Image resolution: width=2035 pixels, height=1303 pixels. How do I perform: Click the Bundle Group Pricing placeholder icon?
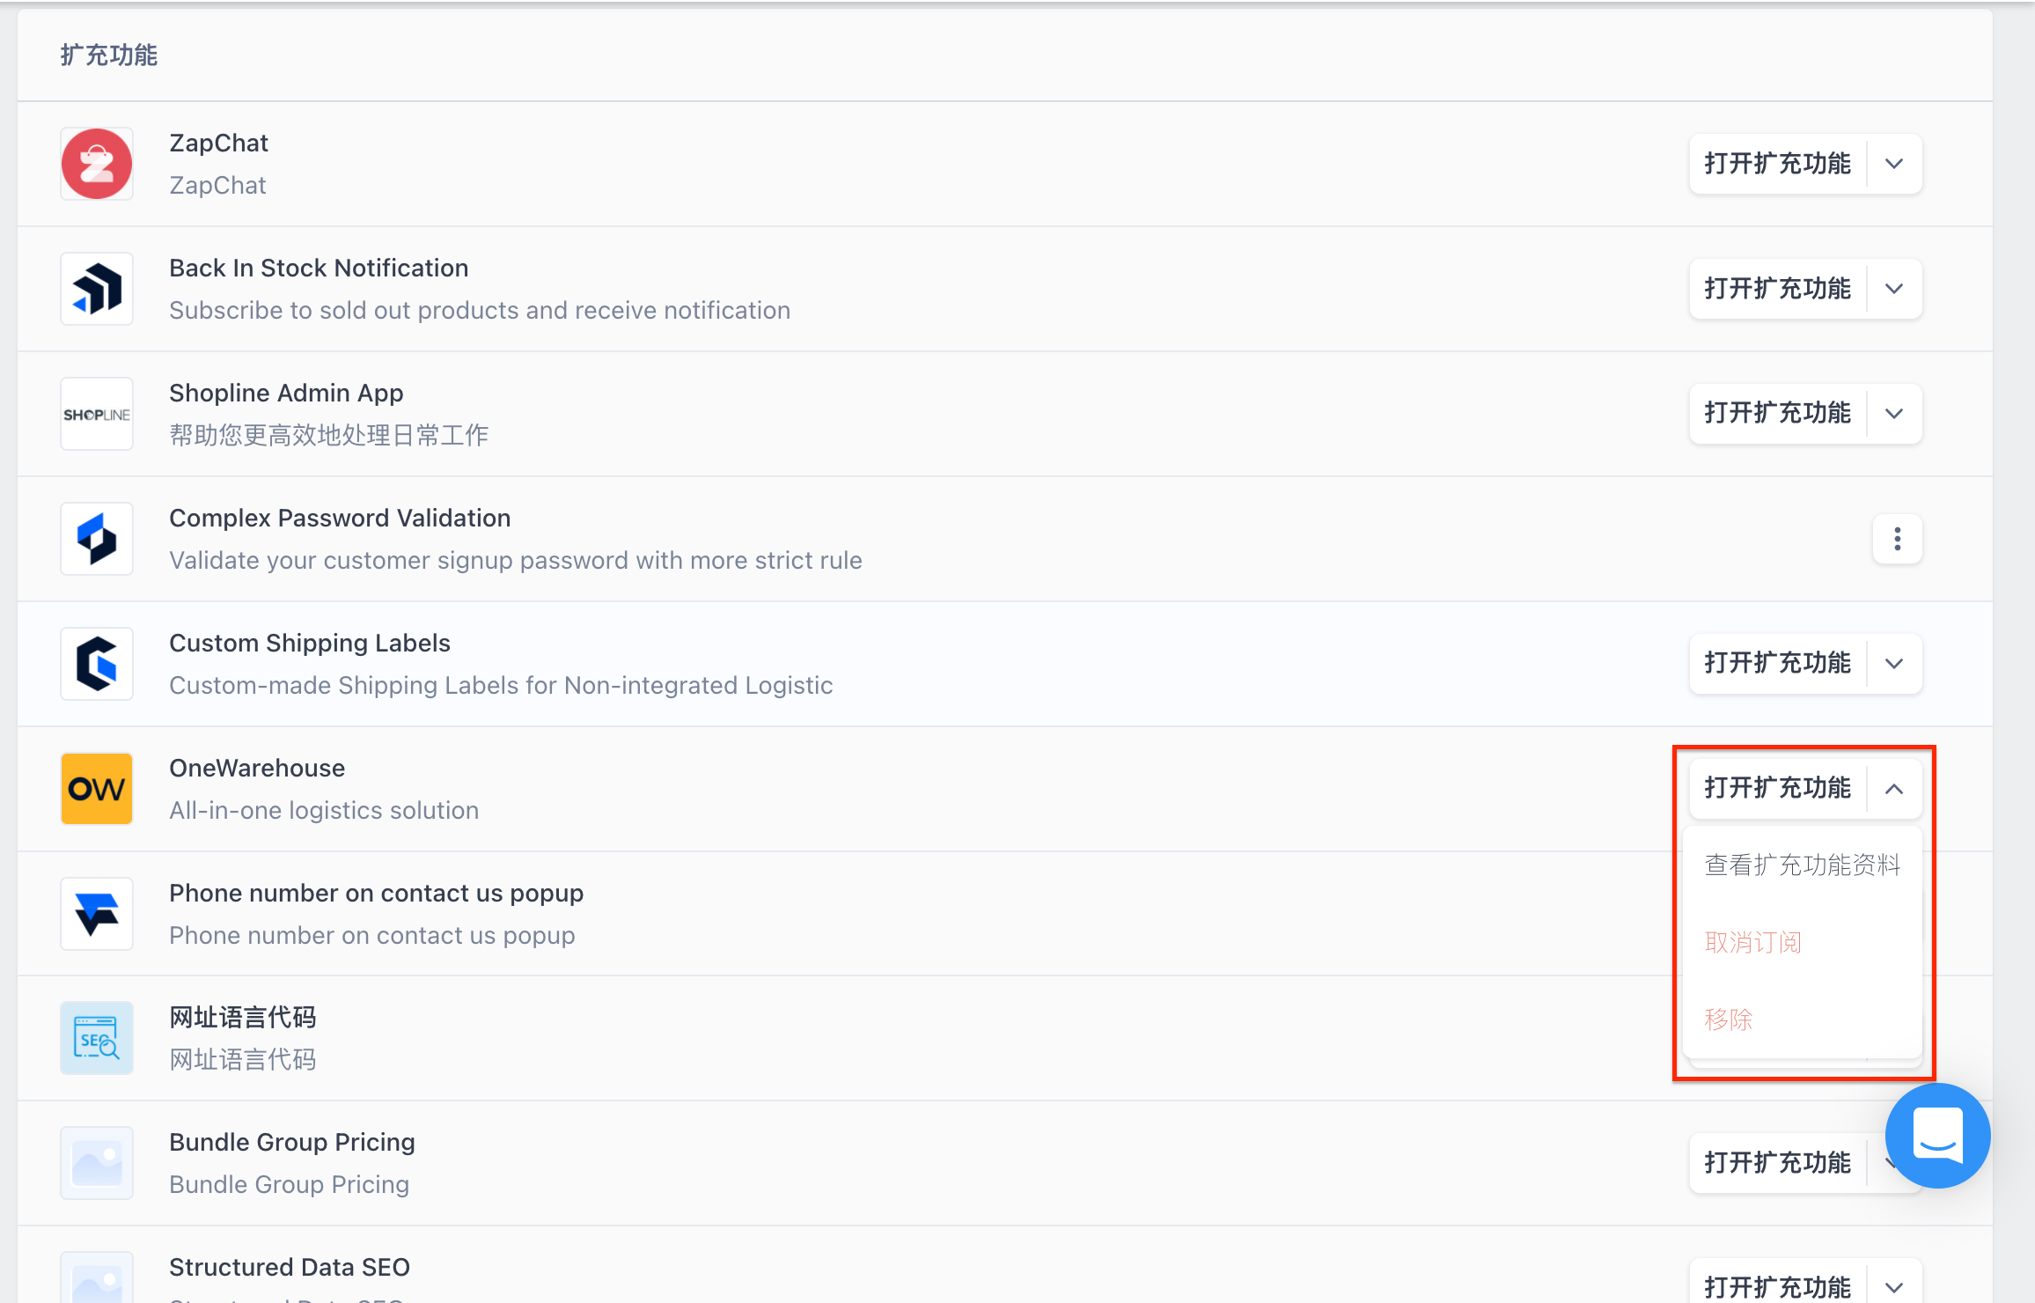point(97,1163)
